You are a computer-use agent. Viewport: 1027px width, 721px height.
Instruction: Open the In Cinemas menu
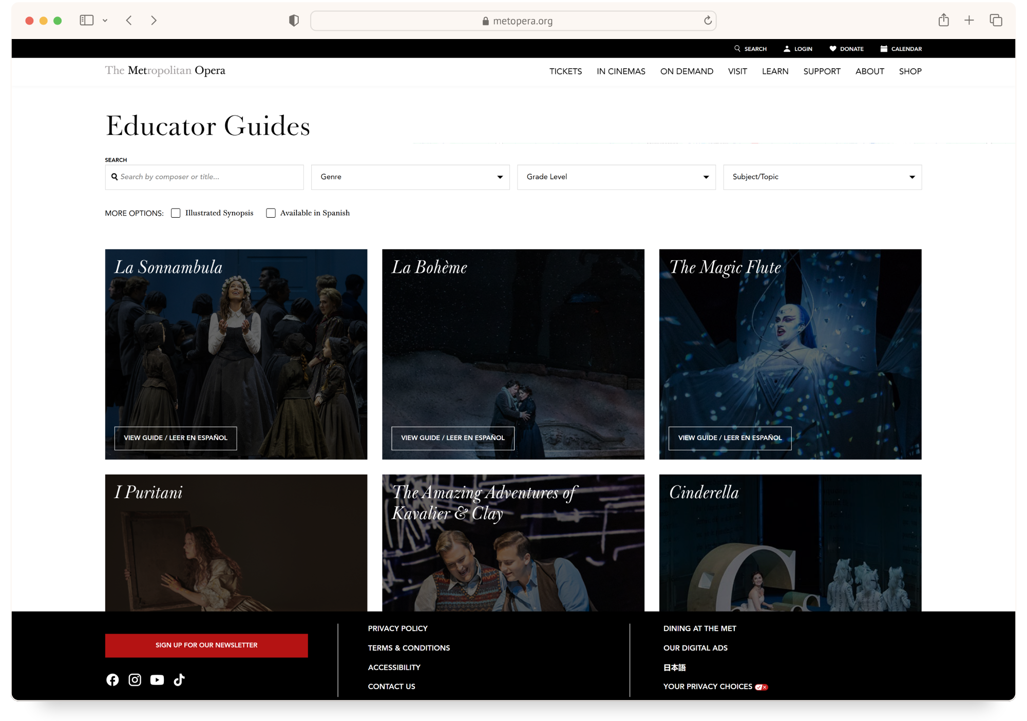point(621,71)
